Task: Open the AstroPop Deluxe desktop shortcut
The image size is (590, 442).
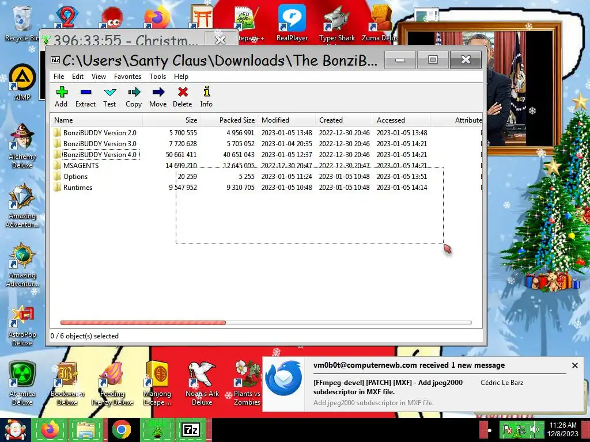Action: point(22,326)
